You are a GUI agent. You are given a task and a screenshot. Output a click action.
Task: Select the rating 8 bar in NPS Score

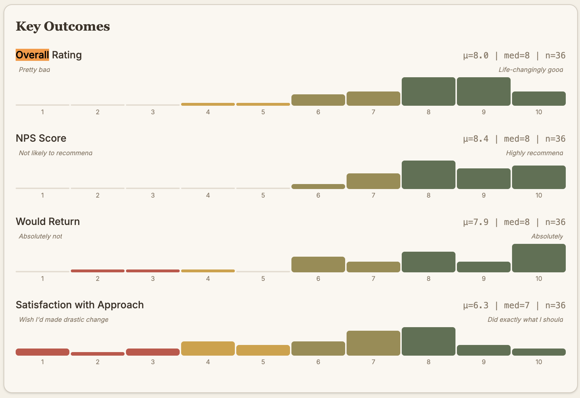pos(428,175)
